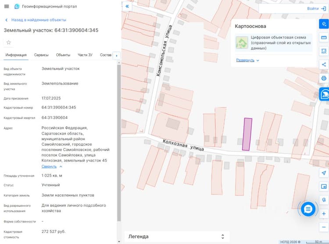Collapse the side panel with the double-chevron
The image size is (329, 244).
coord(127,6)
